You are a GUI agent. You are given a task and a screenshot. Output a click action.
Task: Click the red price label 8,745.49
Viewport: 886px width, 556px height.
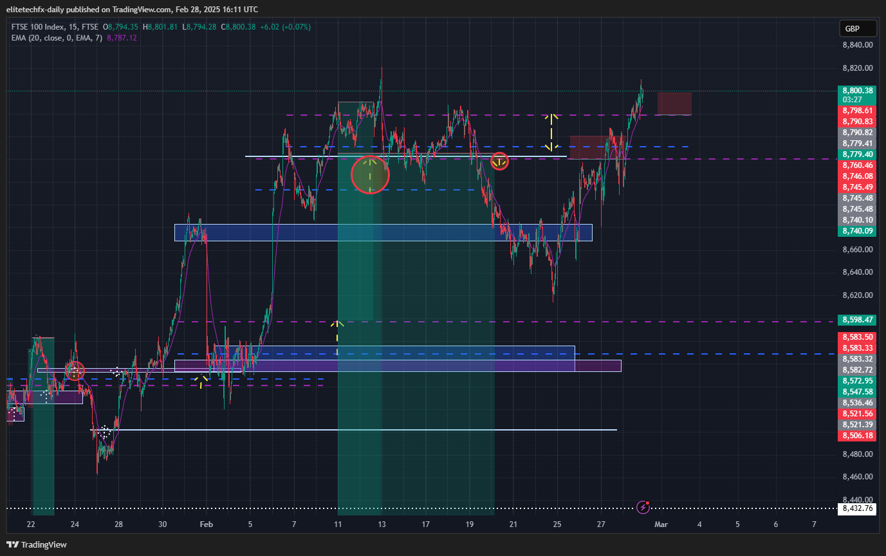(857, 187)
